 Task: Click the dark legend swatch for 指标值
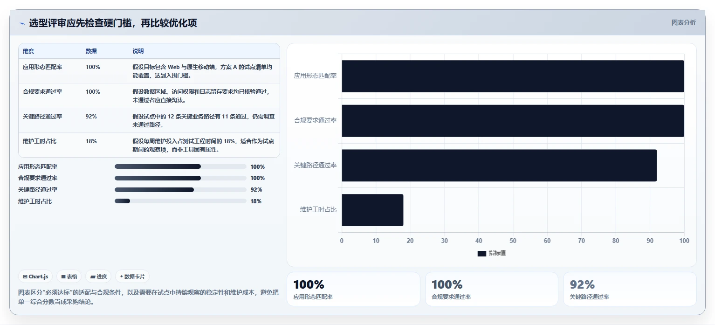[x=482, y=253]
